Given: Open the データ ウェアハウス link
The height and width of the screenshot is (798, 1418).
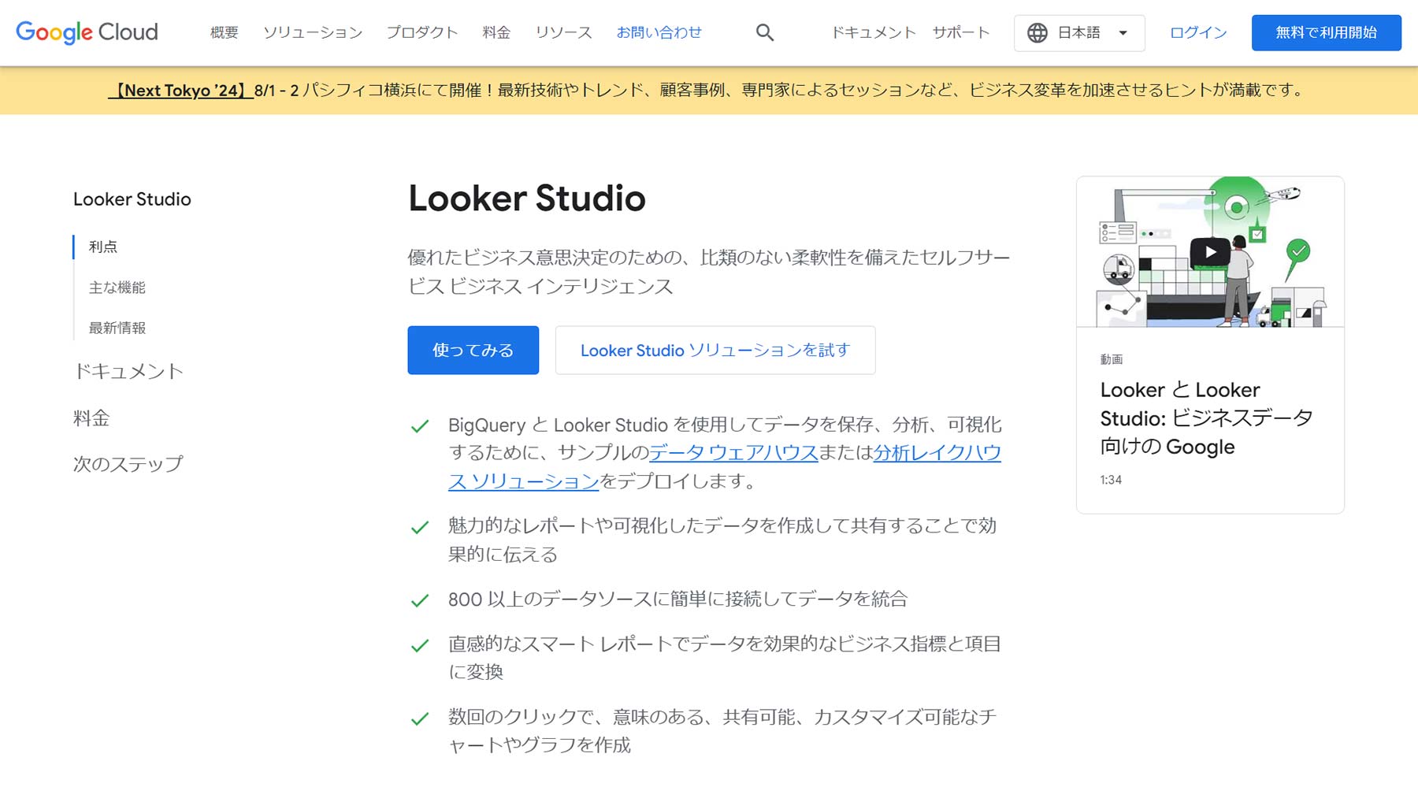Looking at the screenshot, I should (733, 452).
